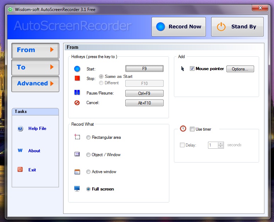Click the Exit link

(32, 170)
